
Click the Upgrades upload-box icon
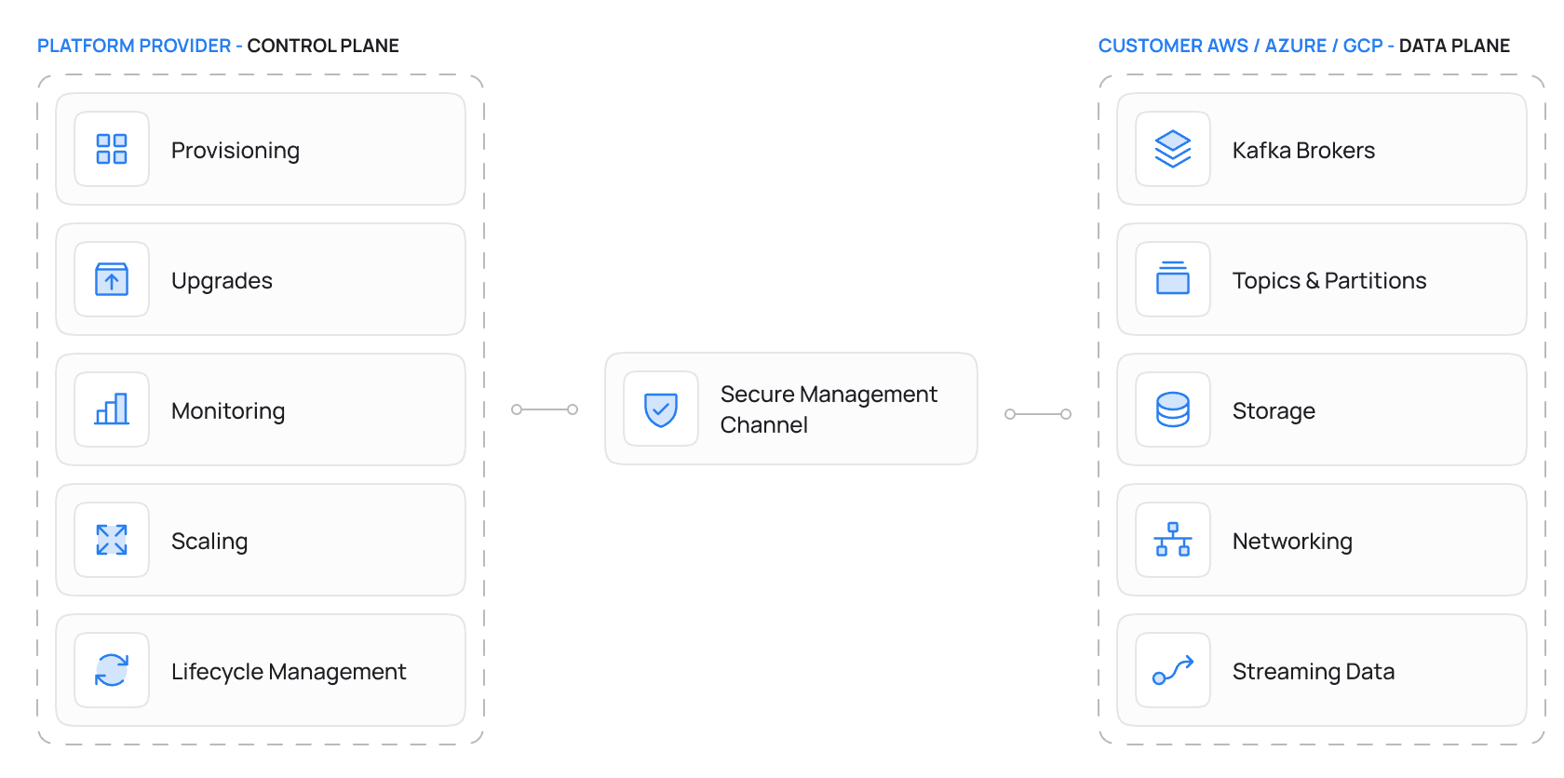click(x=112, y=279)
